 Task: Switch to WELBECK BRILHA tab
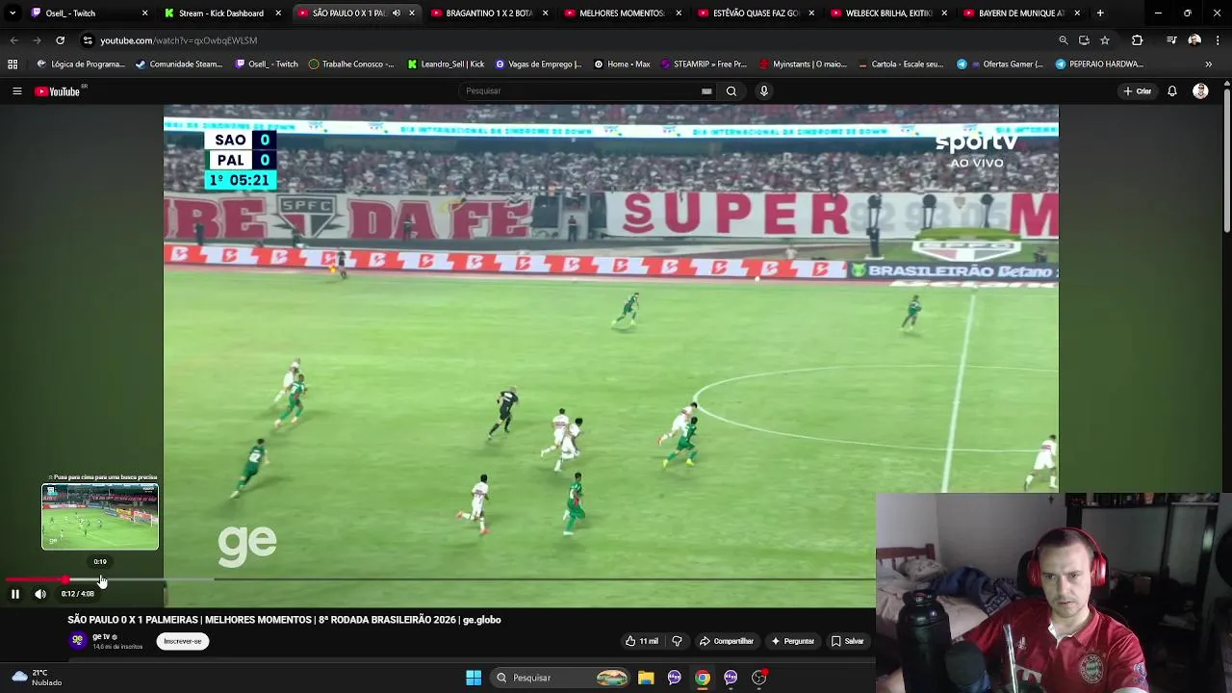coord(889,13)
